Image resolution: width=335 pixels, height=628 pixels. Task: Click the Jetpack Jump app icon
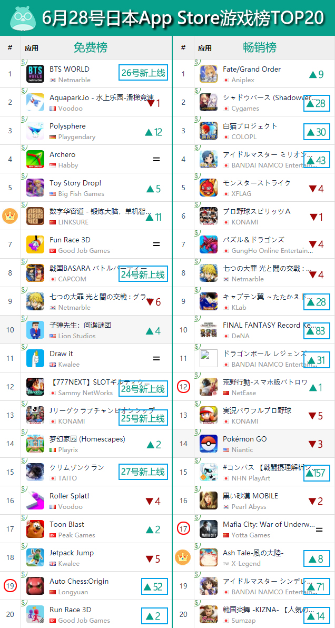[35, 557]
